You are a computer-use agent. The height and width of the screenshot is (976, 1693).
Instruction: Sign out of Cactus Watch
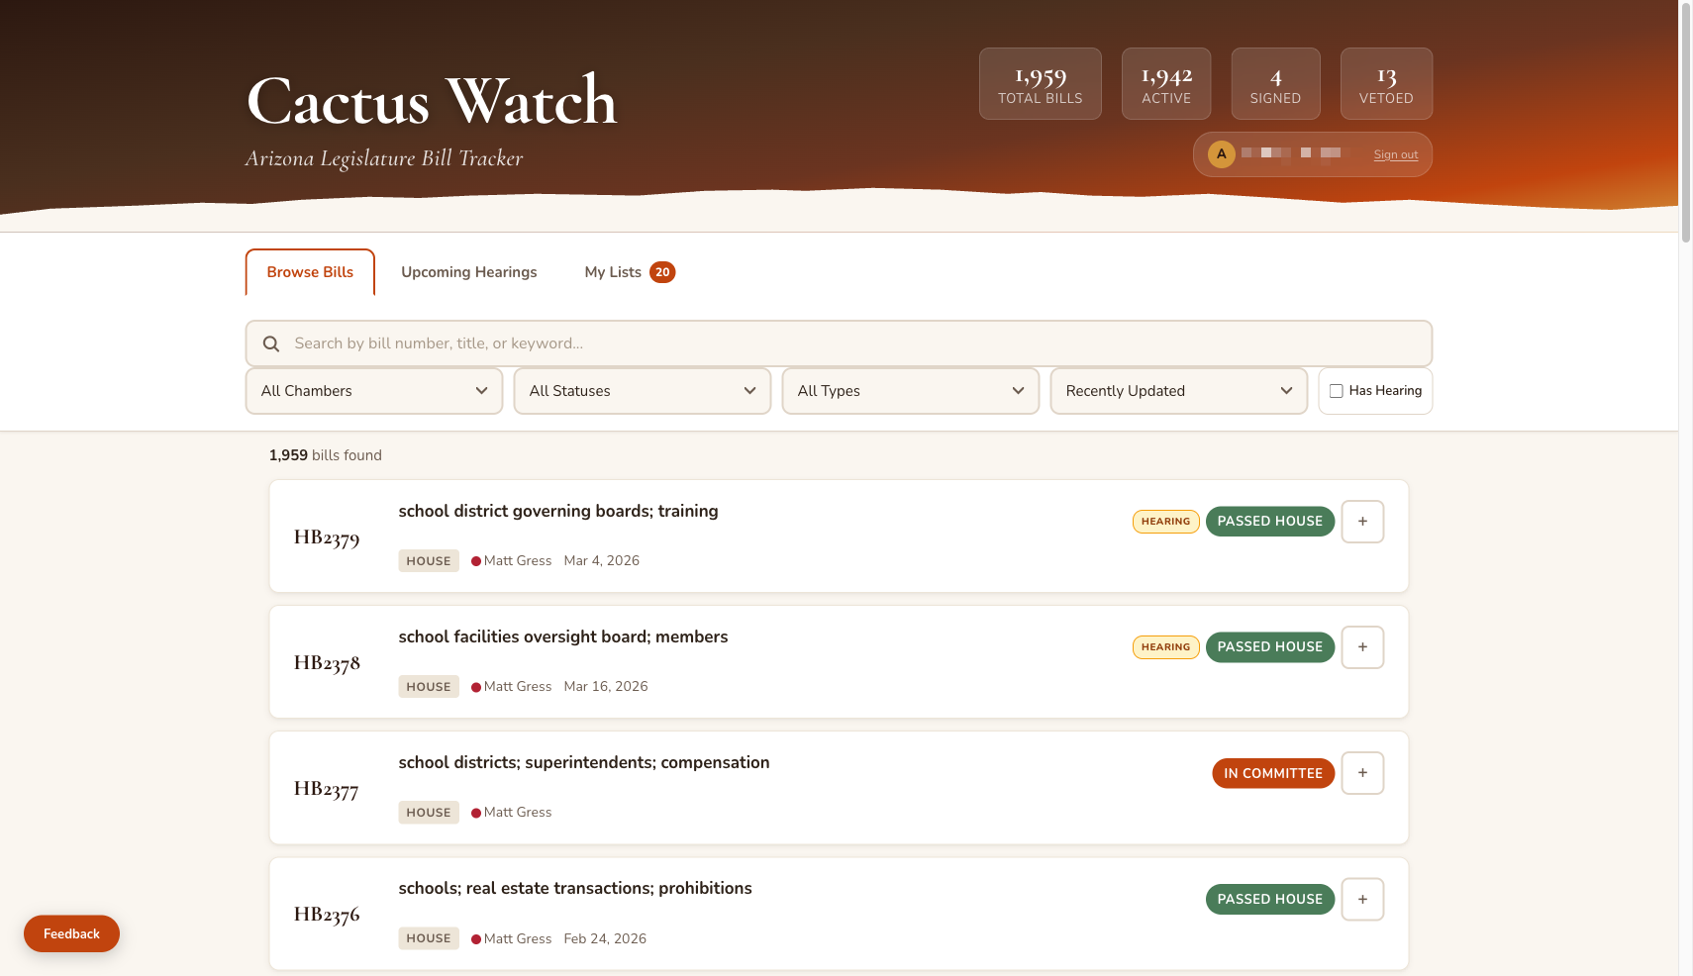1395,154
